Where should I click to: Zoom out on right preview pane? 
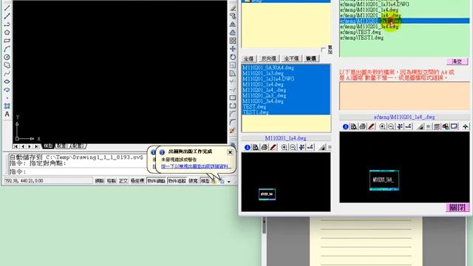[x=391, y=126]
